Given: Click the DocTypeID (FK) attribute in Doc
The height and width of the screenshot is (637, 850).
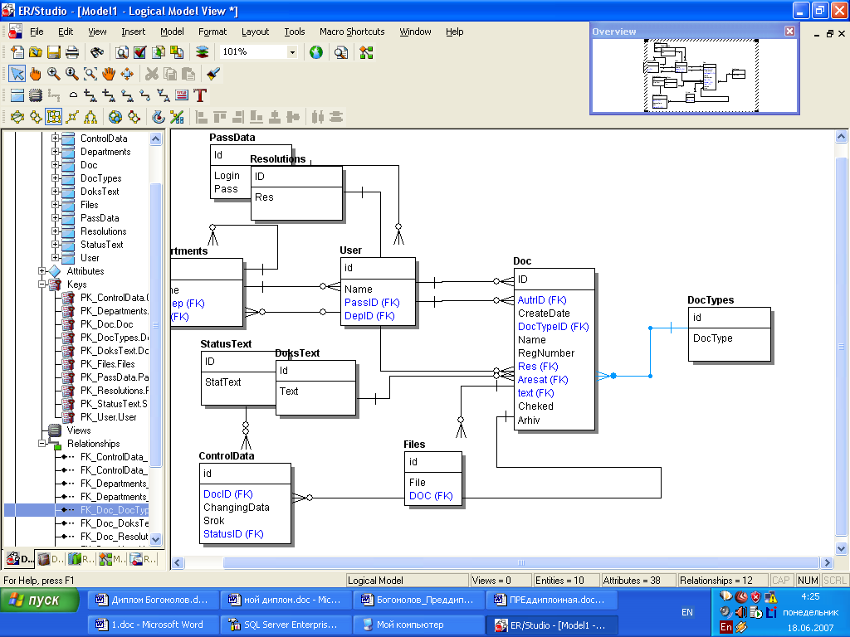Looking at the screenshot, I should pyautogui.click(x=553, y=327).
